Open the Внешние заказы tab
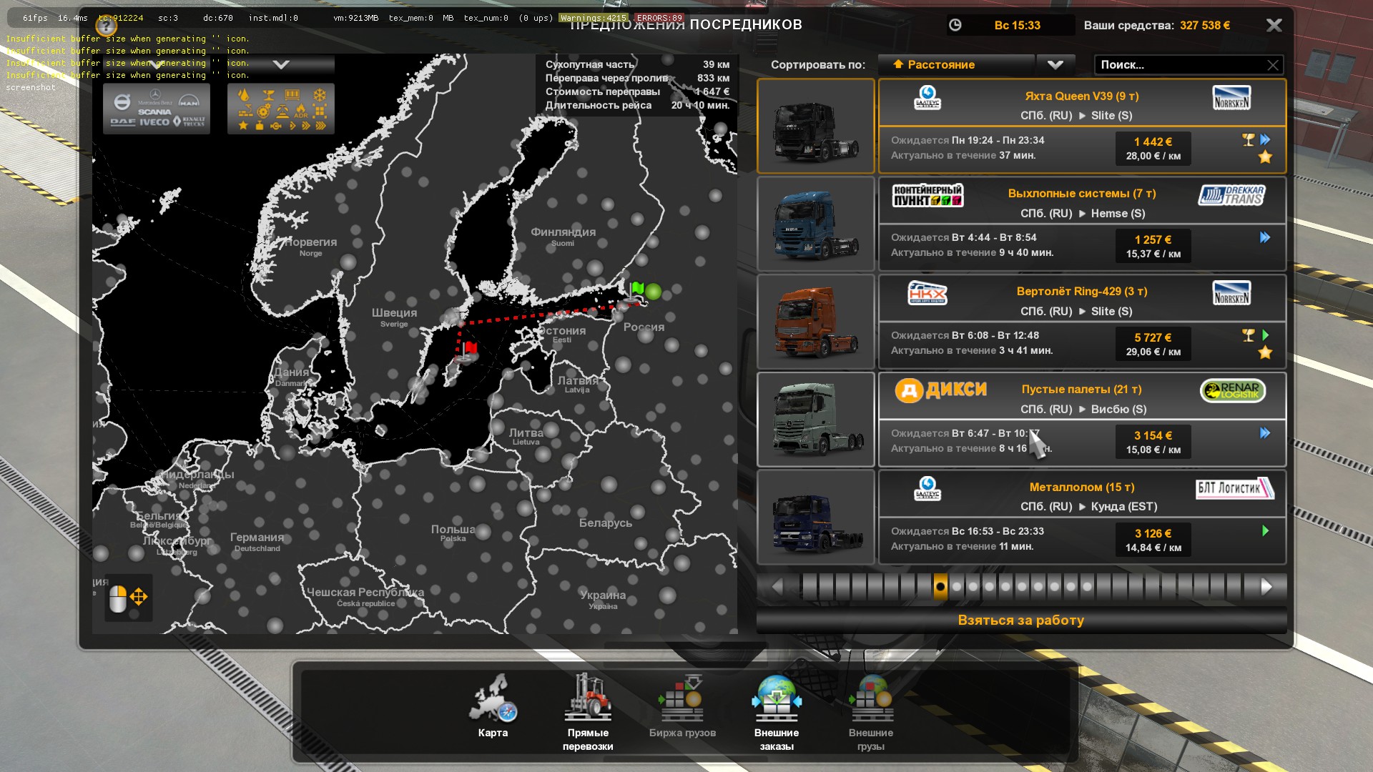The image size is (1373, 772). tap(777, 712)
